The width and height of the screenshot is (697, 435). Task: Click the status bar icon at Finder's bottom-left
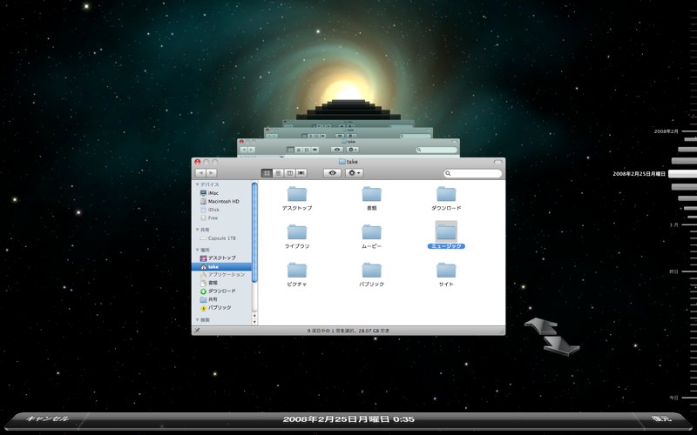197,331
